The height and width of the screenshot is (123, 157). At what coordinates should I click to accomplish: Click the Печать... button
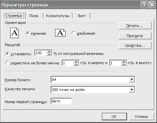pos(135,26)
